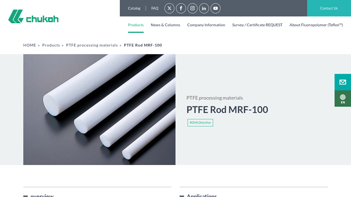The image size is (351, 197).
Task: Click the PTFE Rod MRF-100 heading
Action: (x=227, y=110)
